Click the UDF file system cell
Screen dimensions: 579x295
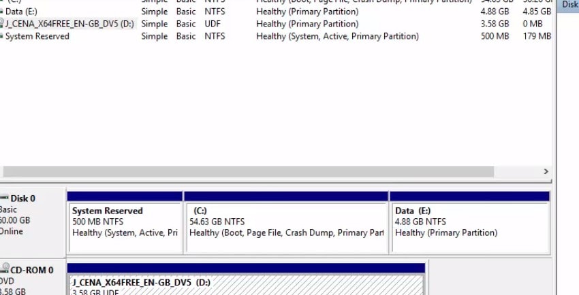[213, 24]
